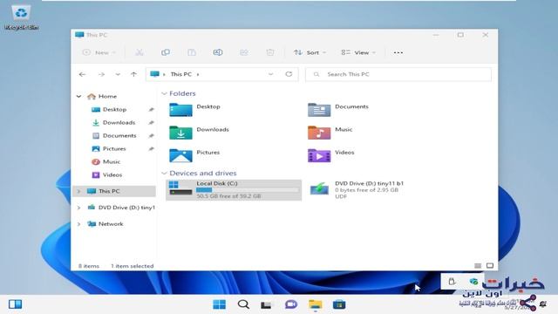Image resolution: width=558 pixels, height=314 pixels.
Task: Click the Copy icon in the toolbar
Action: pyautogui.click(x=165, y=52)
